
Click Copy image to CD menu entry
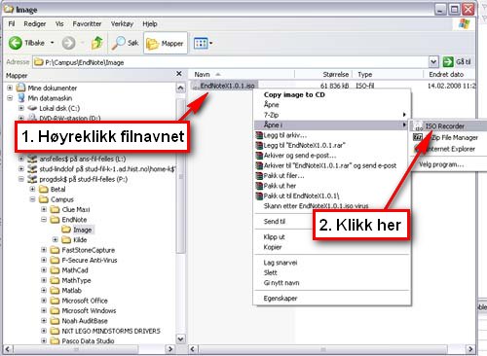click(294, 94)
